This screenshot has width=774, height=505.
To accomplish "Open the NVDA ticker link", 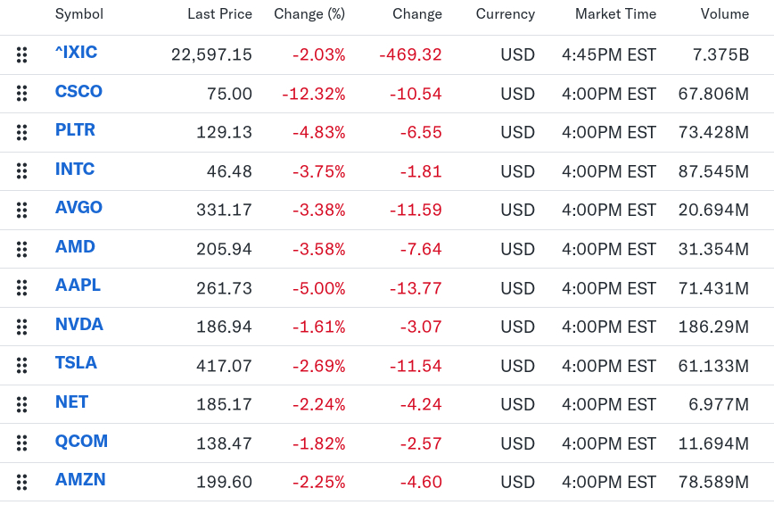I will (78, 324).
